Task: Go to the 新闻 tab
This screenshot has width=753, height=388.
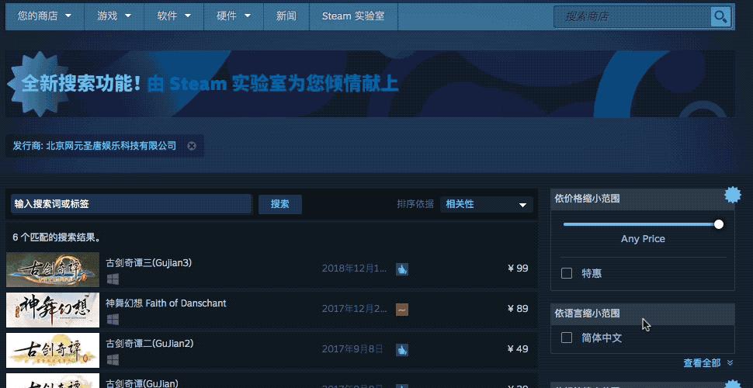Action: point(286,16)
